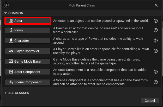Close the Pick Parent Class window

(156, 5)
